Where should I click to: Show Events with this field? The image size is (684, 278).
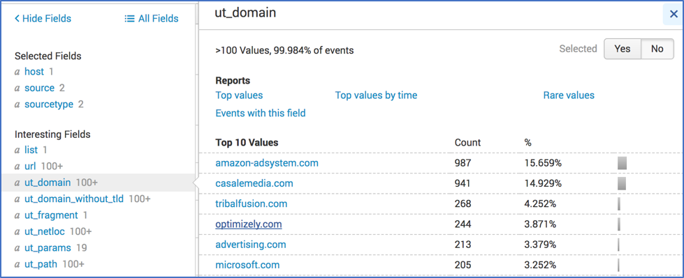coord(261,113)
